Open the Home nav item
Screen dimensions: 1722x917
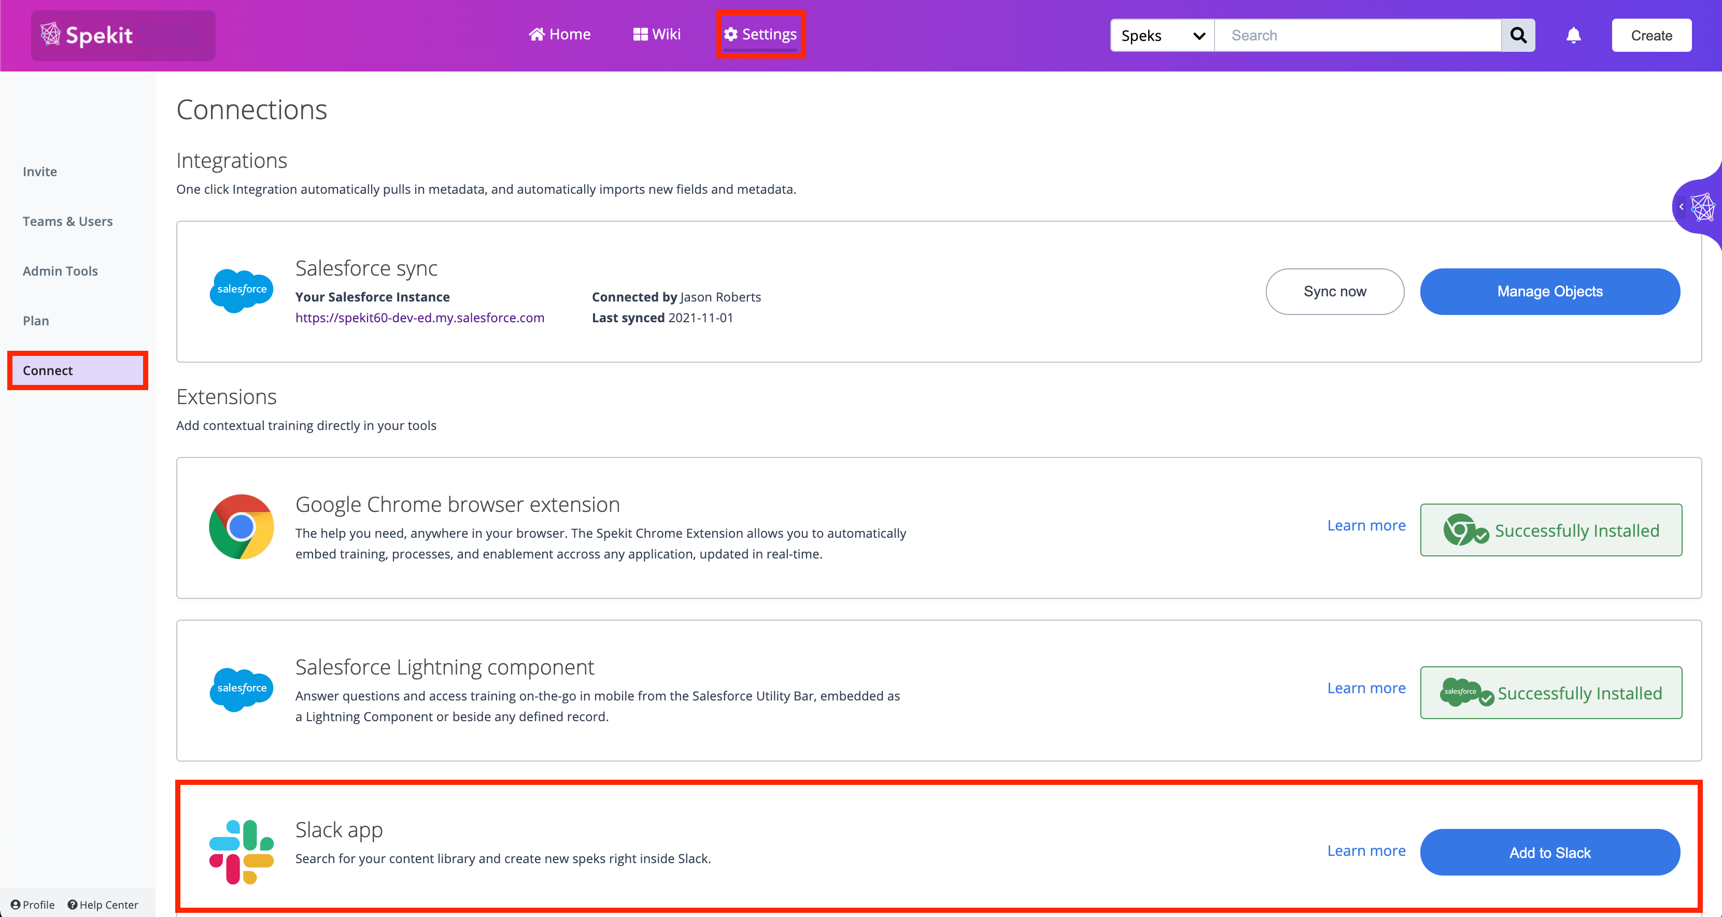pyautogui.click(x=559, y=34)
